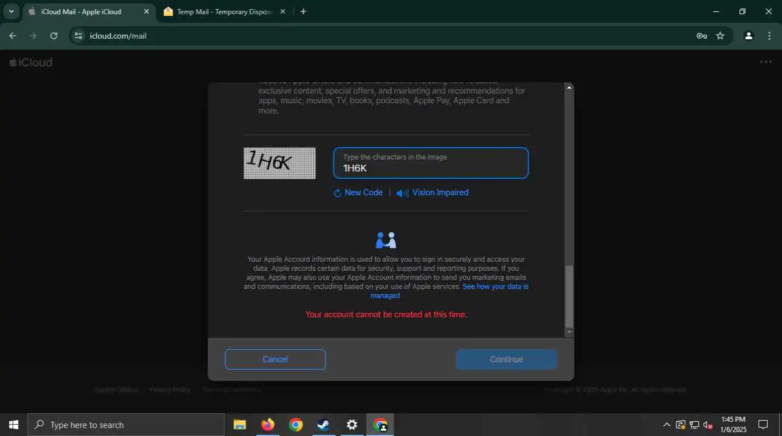
Task: Click the dialog scrollbar down arrow
Action: [569, 332]
